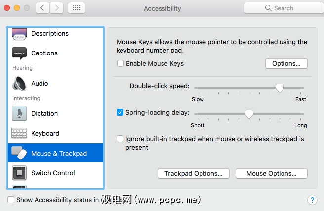Image resolution: width=324 pixels, height=211 pixels.
Task: Open the Keyboard icon in sidebar
Action: (x=19, y=133)
